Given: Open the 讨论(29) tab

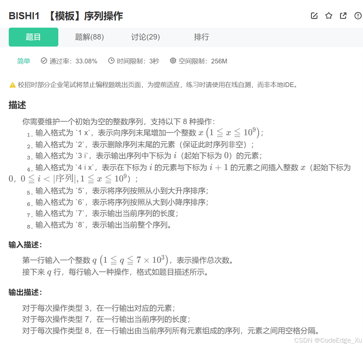Looking at the screenshot, I should pyautogui.click(x=145, y=37).
